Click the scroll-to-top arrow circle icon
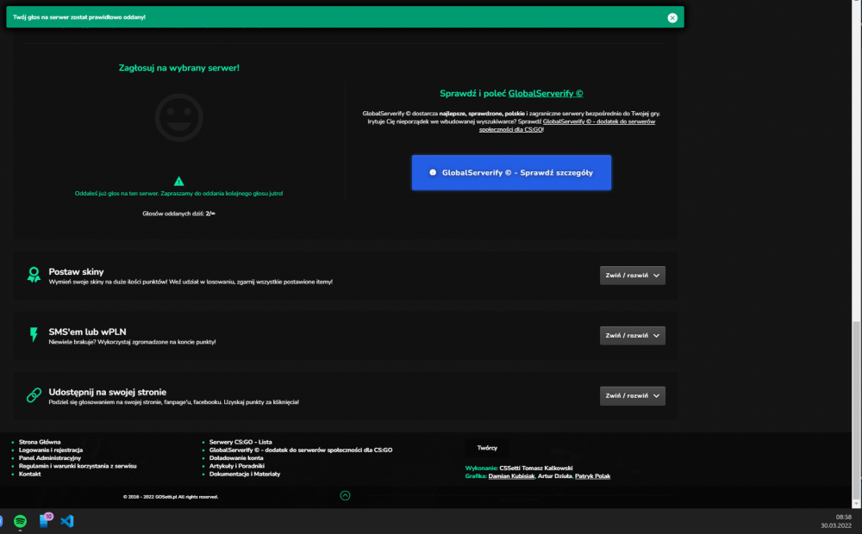Viewport: 862px width, 534px height. click(x=345, y=495)
